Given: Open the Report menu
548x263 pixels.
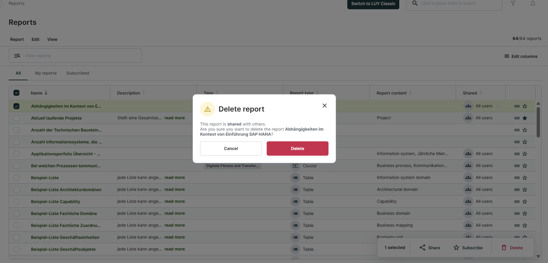Looking at the screenshot, I should coord(17,39).
